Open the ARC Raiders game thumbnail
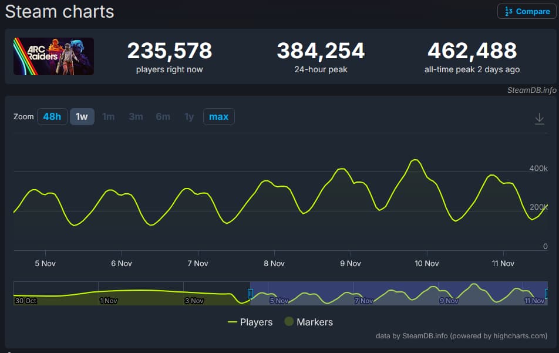Screen dimensions: 559x353 tap(53, 56)
